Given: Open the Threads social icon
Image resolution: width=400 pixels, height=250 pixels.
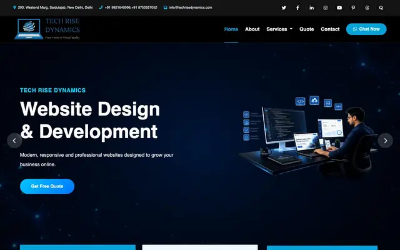Looking at the screenshot, I should coord(367,7).
